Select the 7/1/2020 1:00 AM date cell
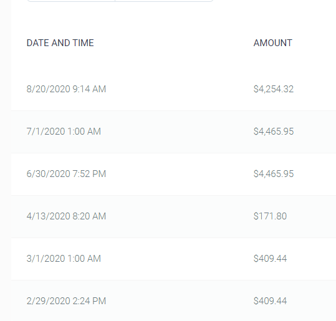 point(64,132)
